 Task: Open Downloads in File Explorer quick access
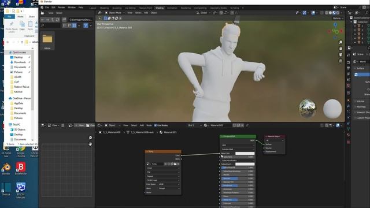click(x=20, y=62)
